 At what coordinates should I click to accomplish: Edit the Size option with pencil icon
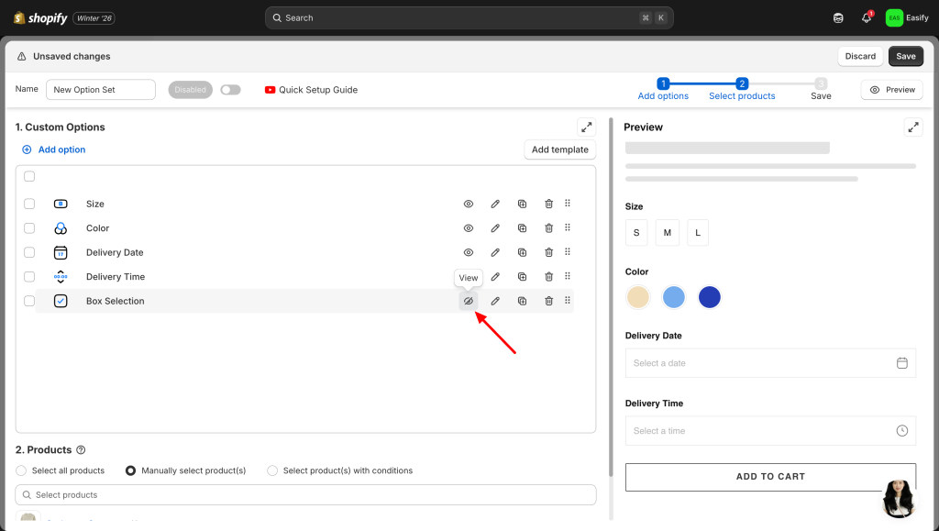click(x=495, y=204)
